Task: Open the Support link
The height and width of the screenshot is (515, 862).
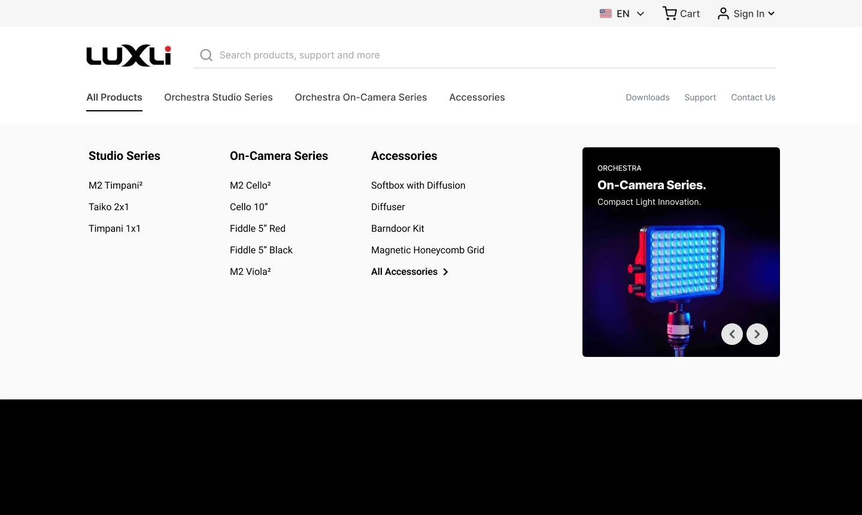Action: click(x=700, y=97)
